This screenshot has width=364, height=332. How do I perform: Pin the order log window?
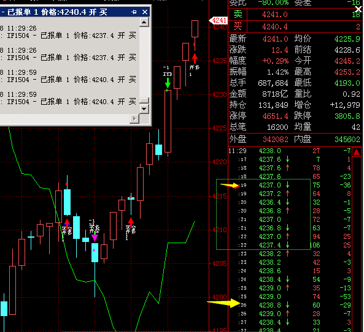(134, 12)
